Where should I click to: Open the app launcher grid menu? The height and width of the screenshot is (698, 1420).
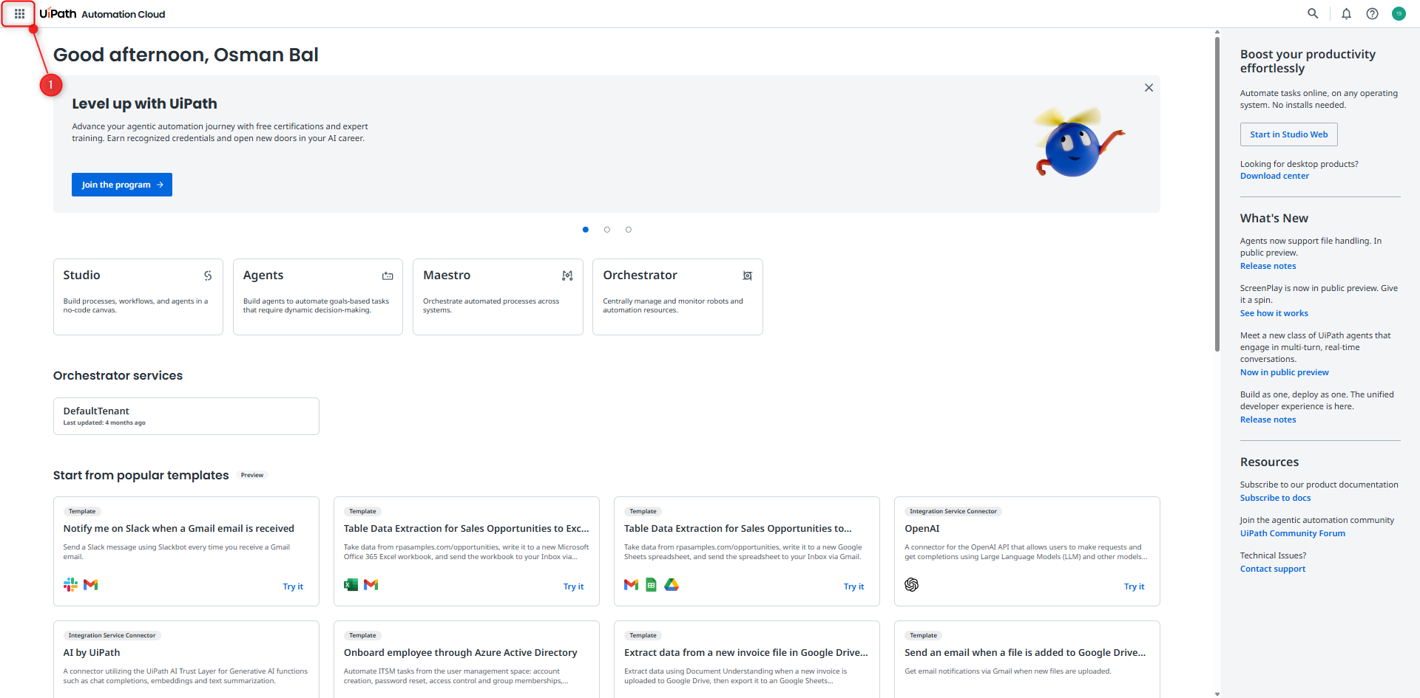coord(19,14)
